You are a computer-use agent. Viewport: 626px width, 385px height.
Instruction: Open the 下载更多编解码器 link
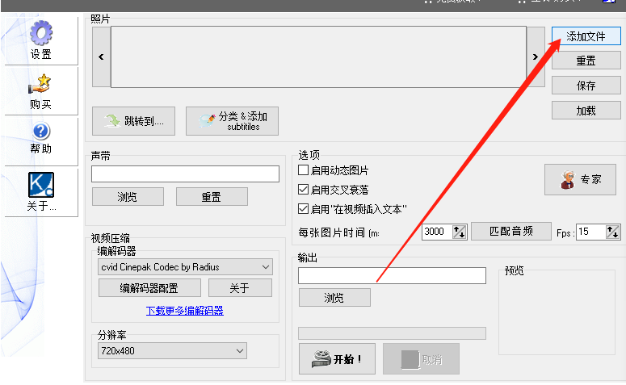[x=185, y=311]
